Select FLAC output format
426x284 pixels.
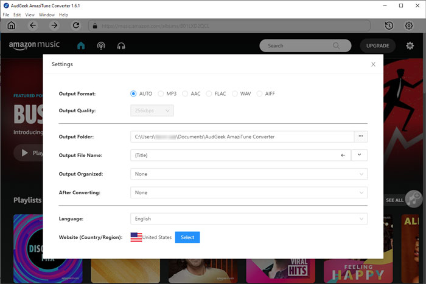click(x=209, y=94)
